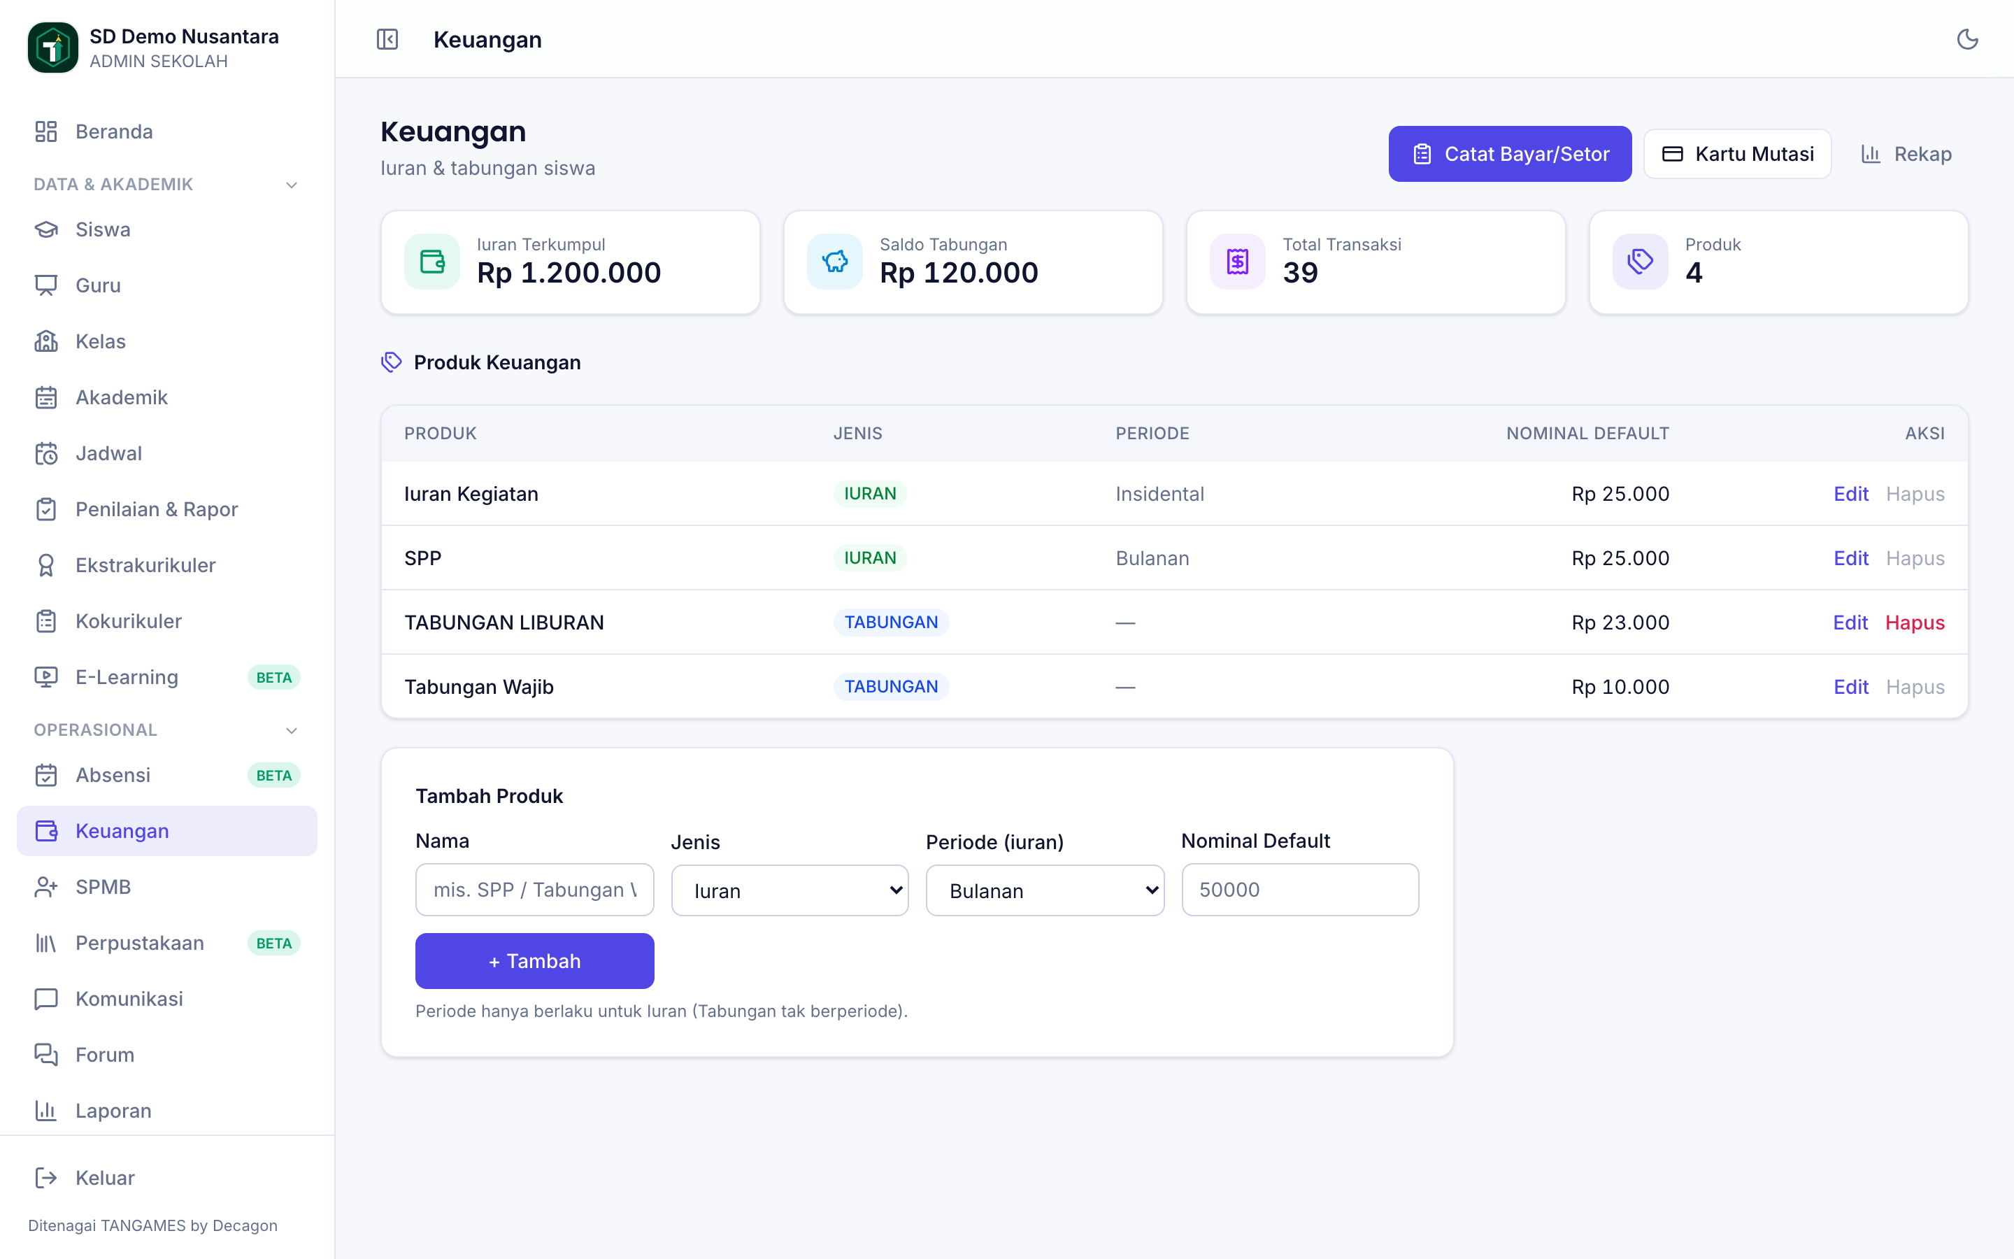
Task: Click the tag icon beside Produk Keuangan heading
Action: click(x=391, y=362)
